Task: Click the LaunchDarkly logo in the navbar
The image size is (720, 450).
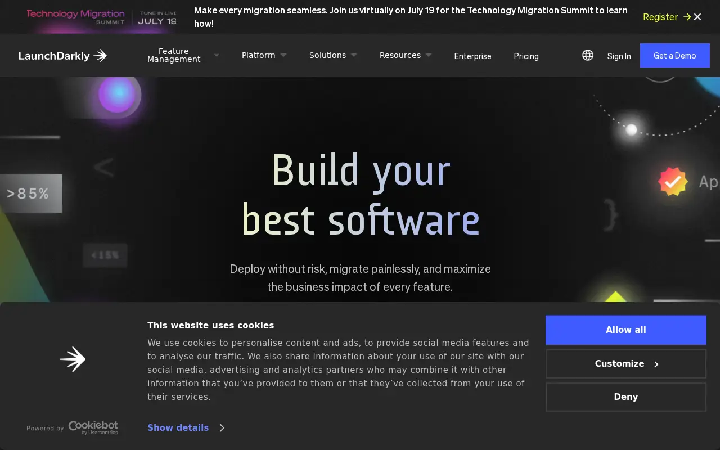Action: pos(62,55)
